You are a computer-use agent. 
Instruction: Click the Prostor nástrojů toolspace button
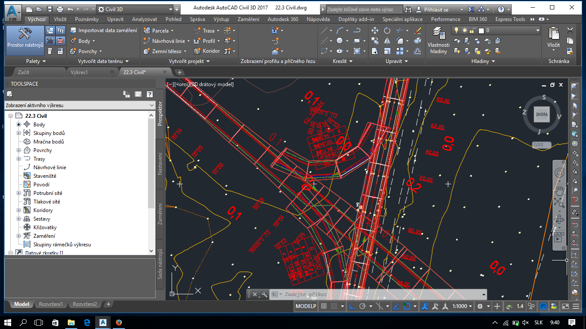click(x=25, y=40)
